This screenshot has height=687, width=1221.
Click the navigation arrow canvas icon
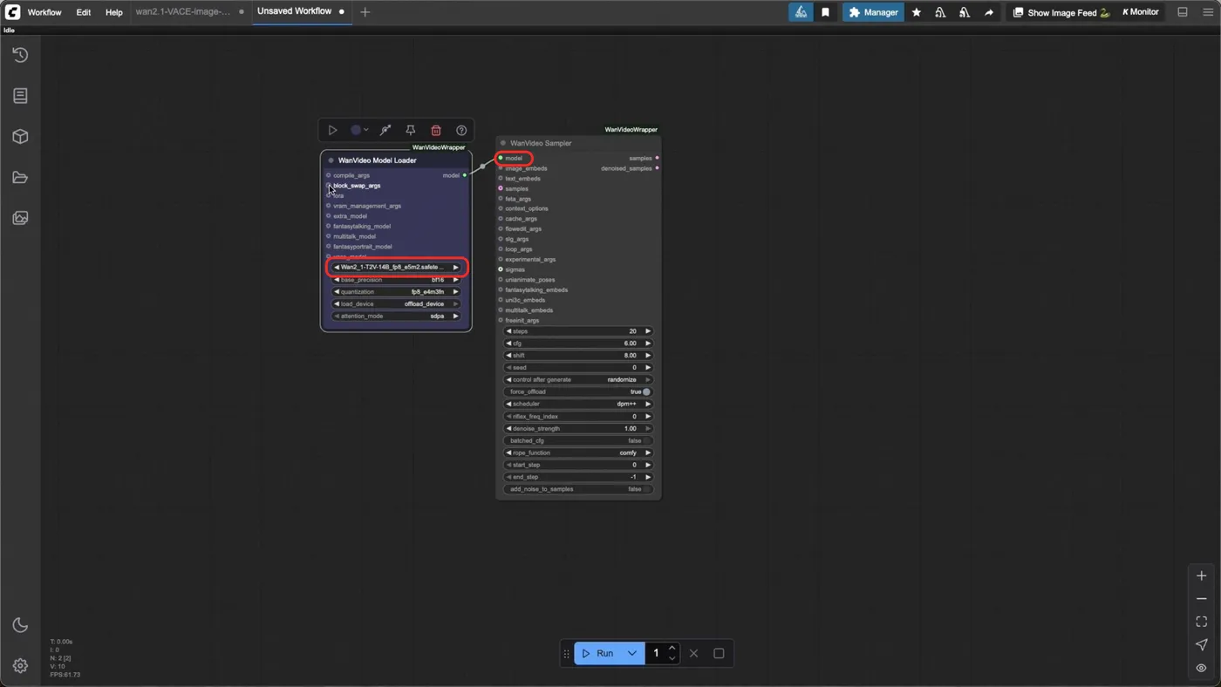click(x=1201, y=644)
